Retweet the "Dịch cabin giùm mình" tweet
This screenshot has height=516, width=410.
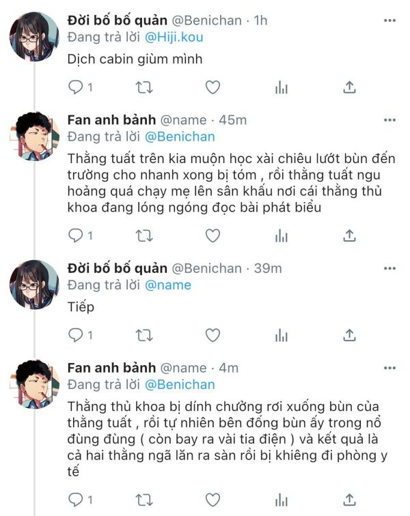click(144, 87)
